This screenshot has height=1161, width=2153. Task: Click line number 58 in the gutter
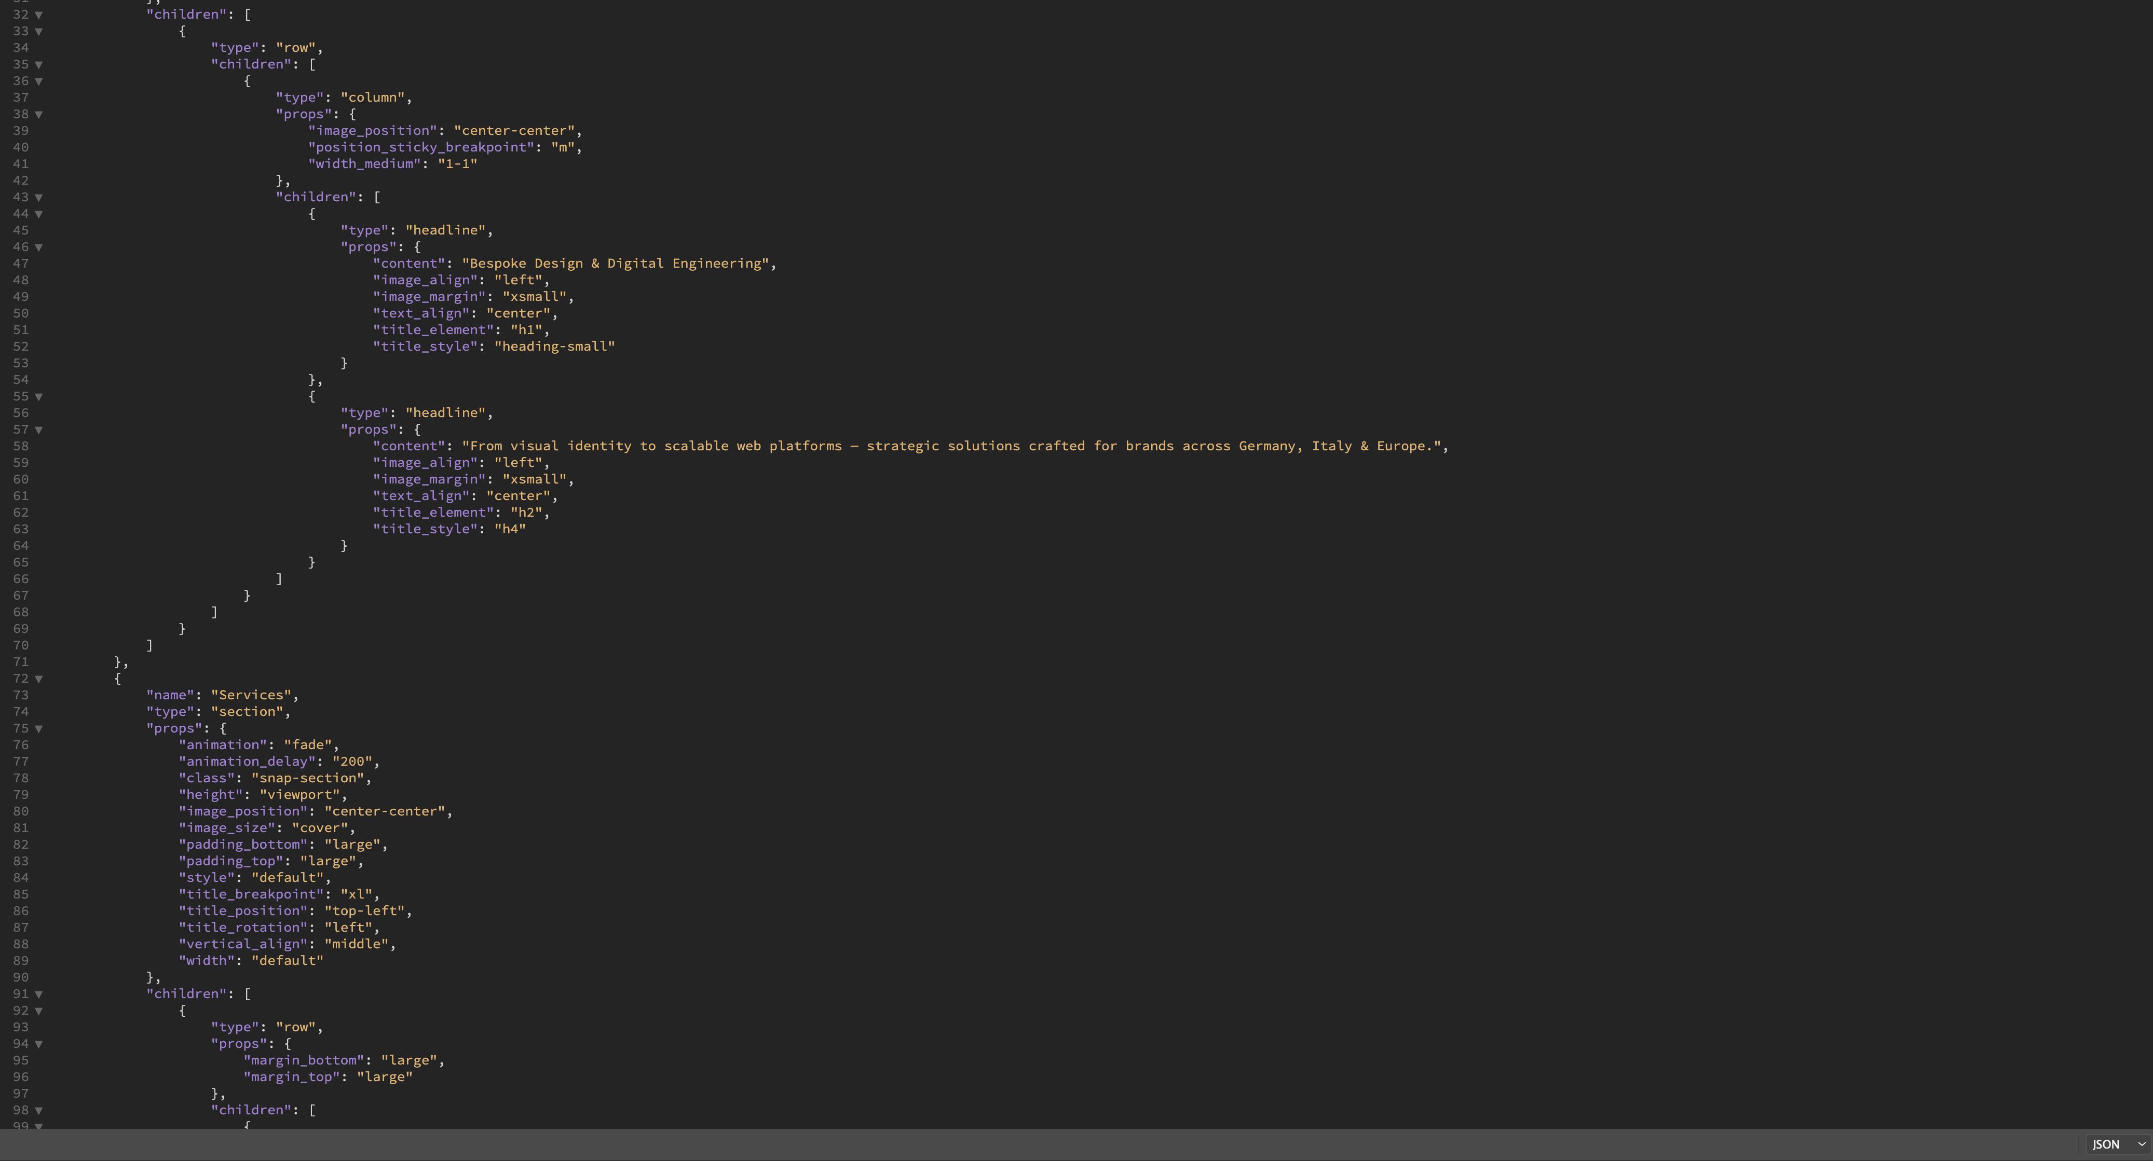pyautogui.click(x=20, y=446)
